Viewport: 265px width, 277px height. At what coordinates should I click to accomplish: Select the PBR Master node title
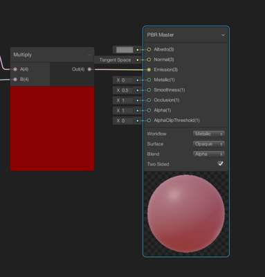pyautogui.click(x=161, y=35)
